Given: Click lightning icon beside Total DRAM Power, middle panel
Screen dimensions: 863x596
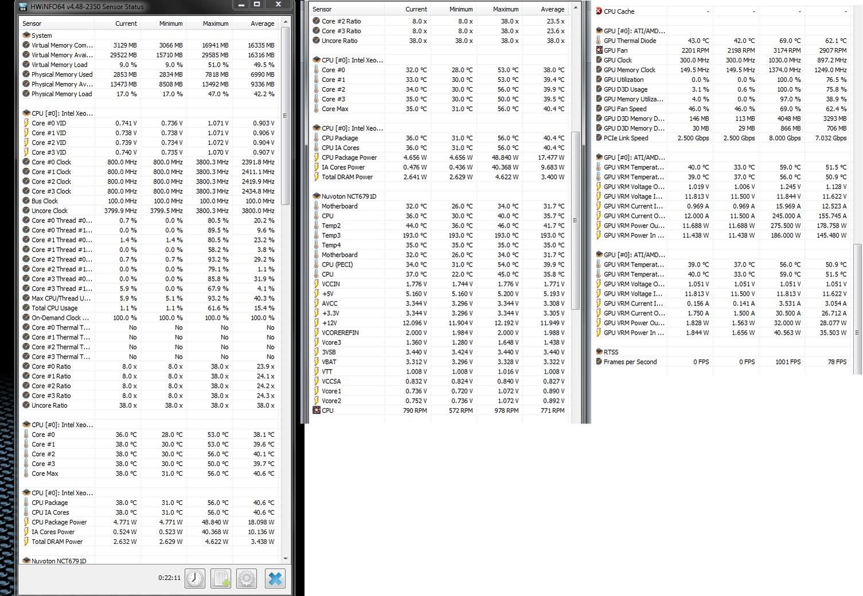Looking at the screenshot, I should (316, 177).
